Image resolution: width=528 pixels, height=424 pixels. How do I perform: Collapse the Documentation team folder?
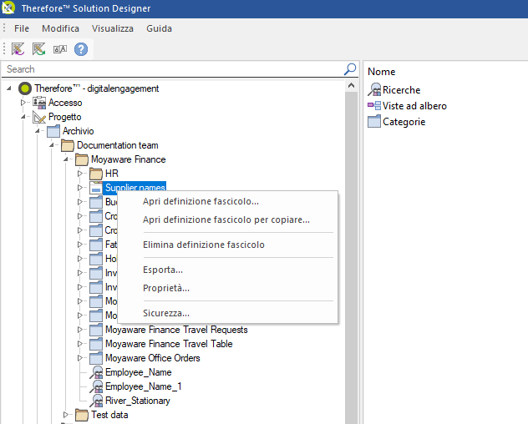[x=52, y=145]
